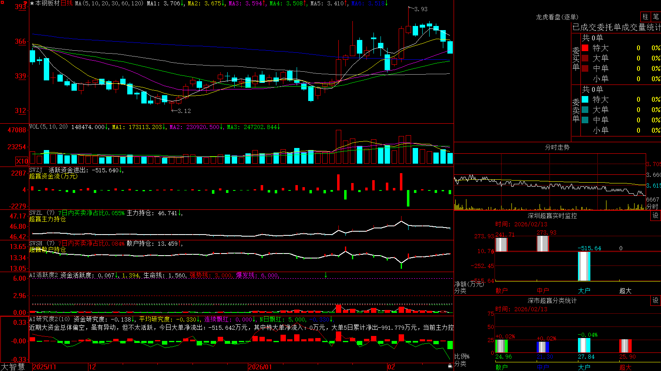Click the 强势线: 3.000 label

point(211,275)
